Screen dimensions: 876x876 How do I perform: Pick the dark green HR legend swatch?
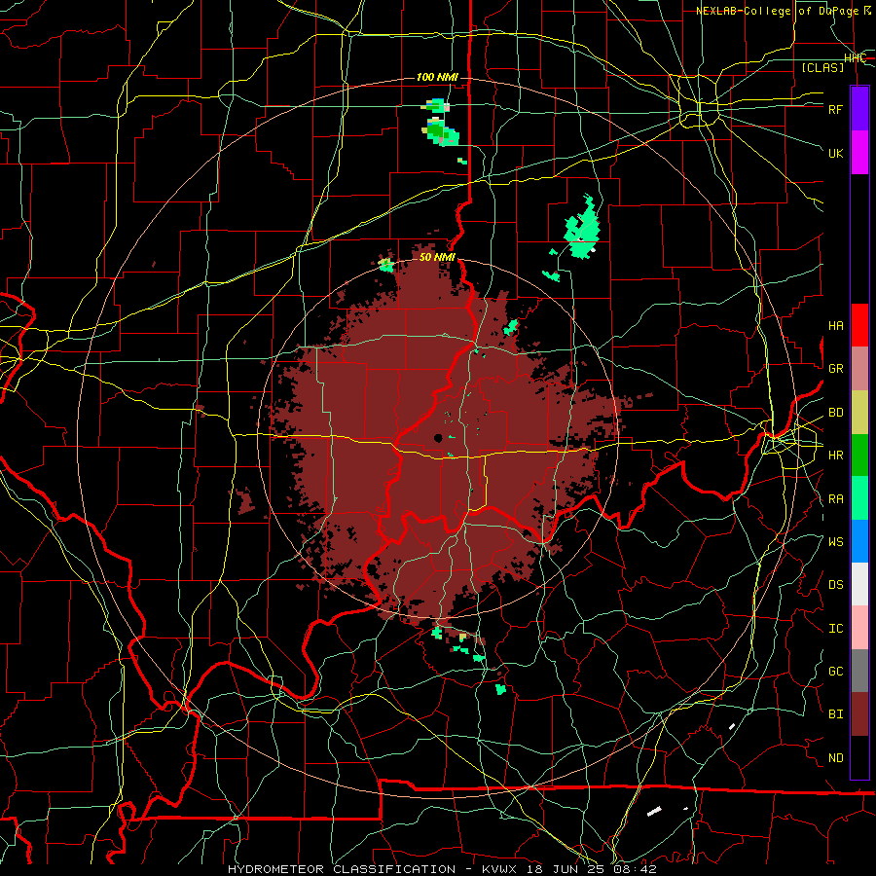tap(859, 456)
